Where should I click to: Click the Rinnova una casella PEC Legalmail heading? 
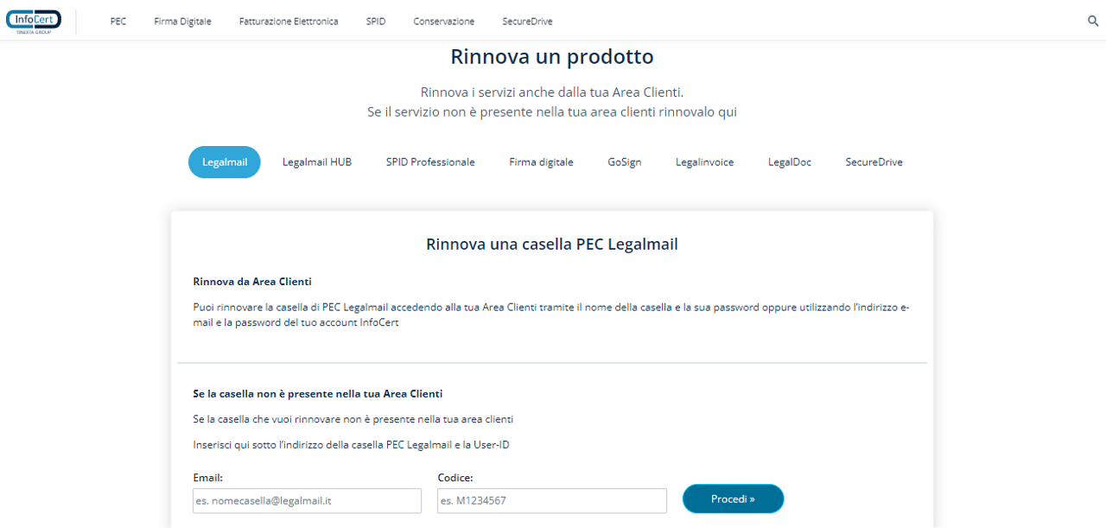[x=551, y=245]
